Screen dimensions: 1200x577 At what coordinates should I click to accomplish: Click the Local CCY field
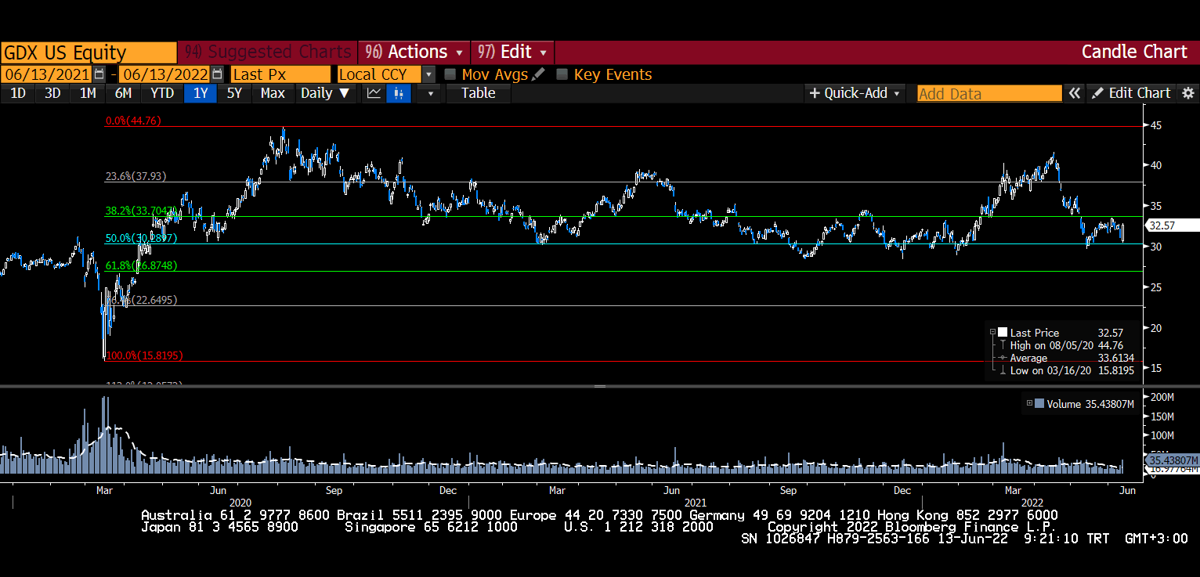tap(379, 74)
